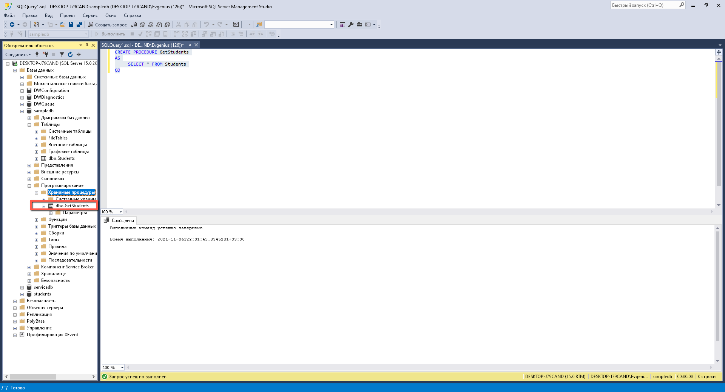
Task: Collapse the dbo.GetStudents procedure node
Action: coord(44,206)
